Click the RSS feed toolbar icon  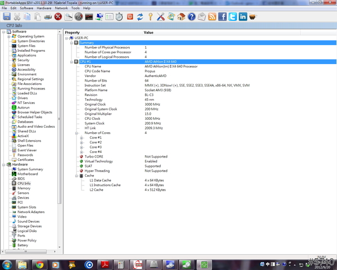tap(212, 17)
